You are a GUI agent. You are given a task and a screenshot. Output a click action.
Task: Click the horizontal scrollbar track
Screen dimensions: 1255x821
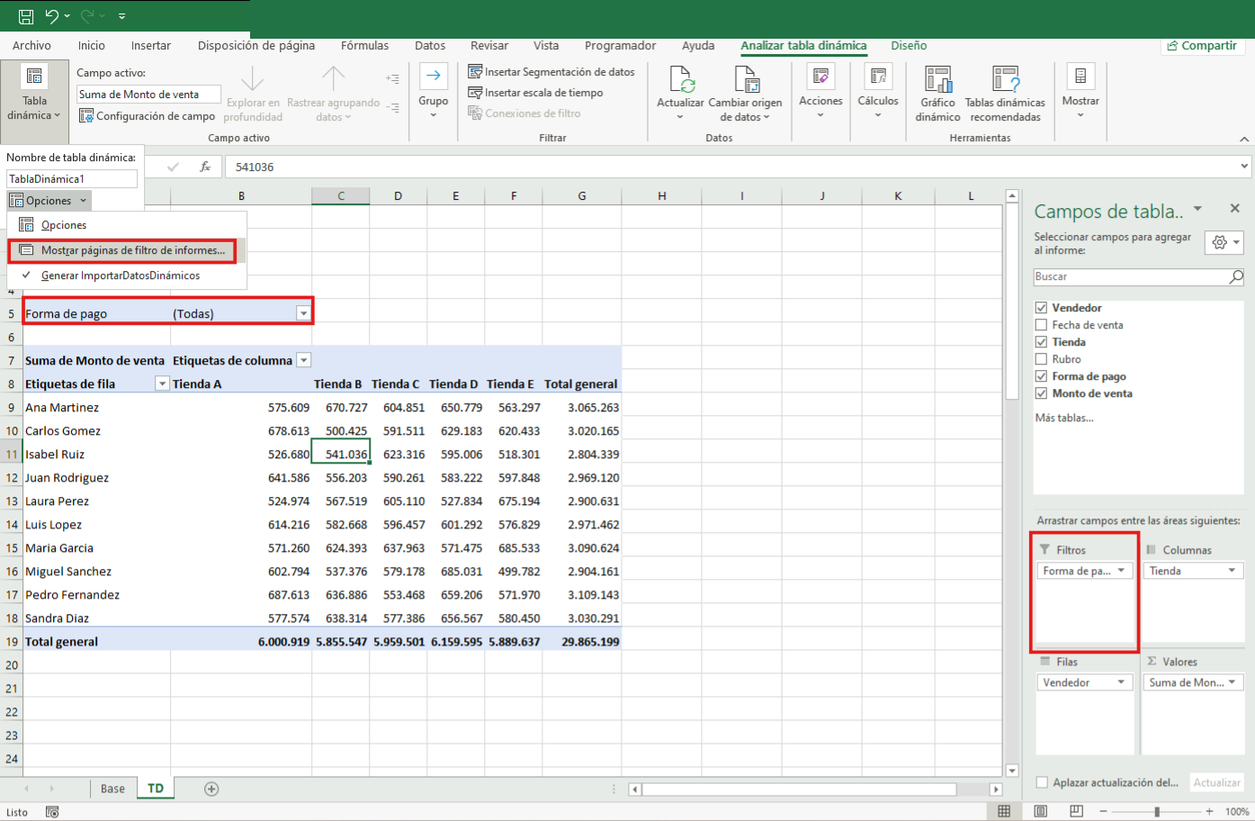(973, 789)
